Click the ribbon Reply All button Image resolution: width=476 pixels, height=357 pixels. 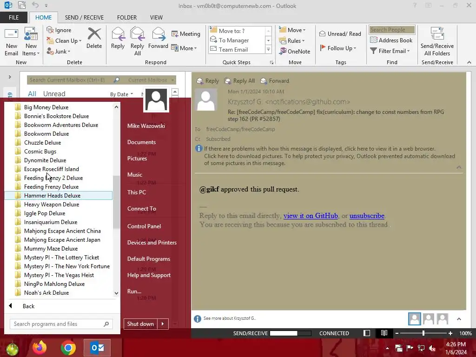click(137, 41)
